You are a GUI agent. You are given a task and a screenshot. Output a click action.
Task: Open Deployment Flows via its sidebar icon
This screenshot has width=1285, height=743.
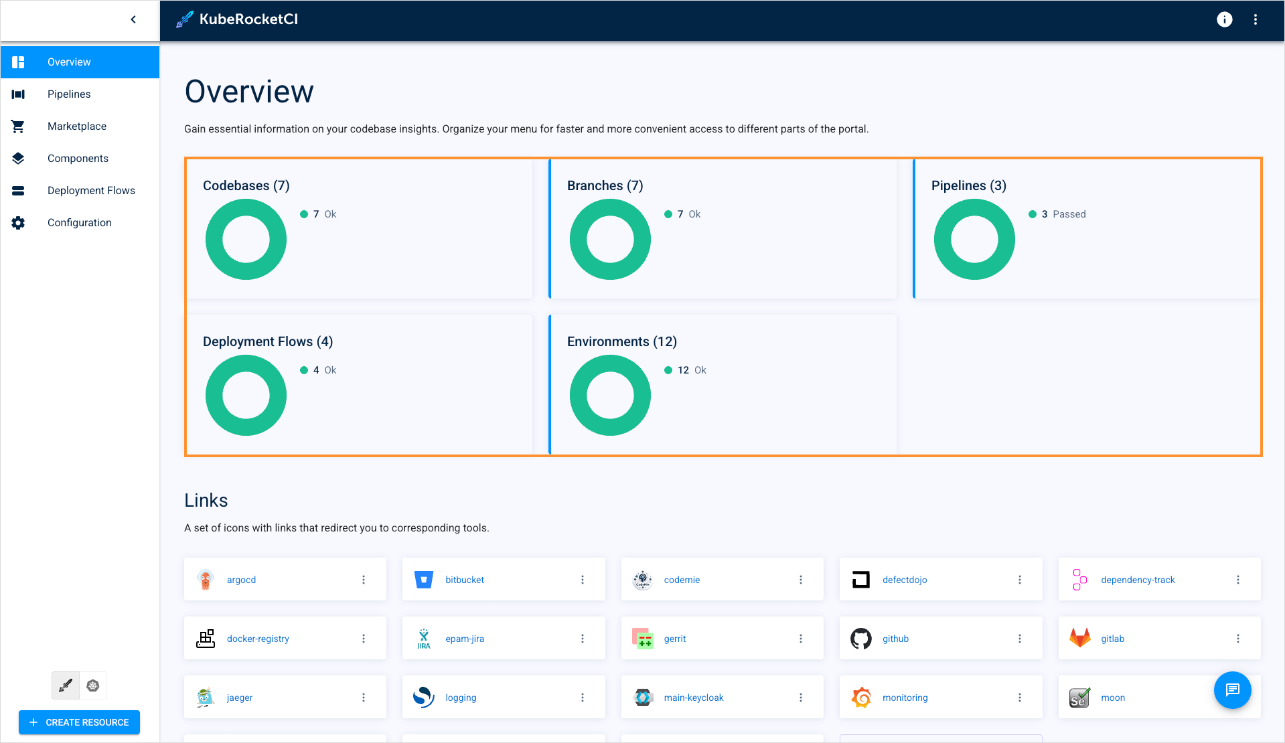click(x=17, y=190)
